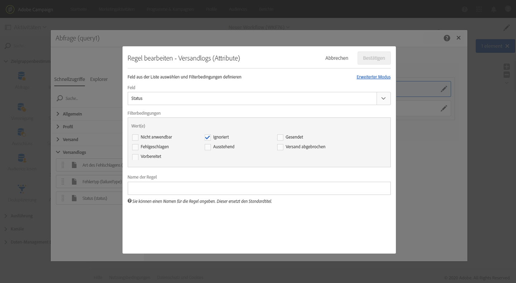Expand the Daten-Management group
The height and width of the screenshot is (283, 516).
[x=6, y=242]
